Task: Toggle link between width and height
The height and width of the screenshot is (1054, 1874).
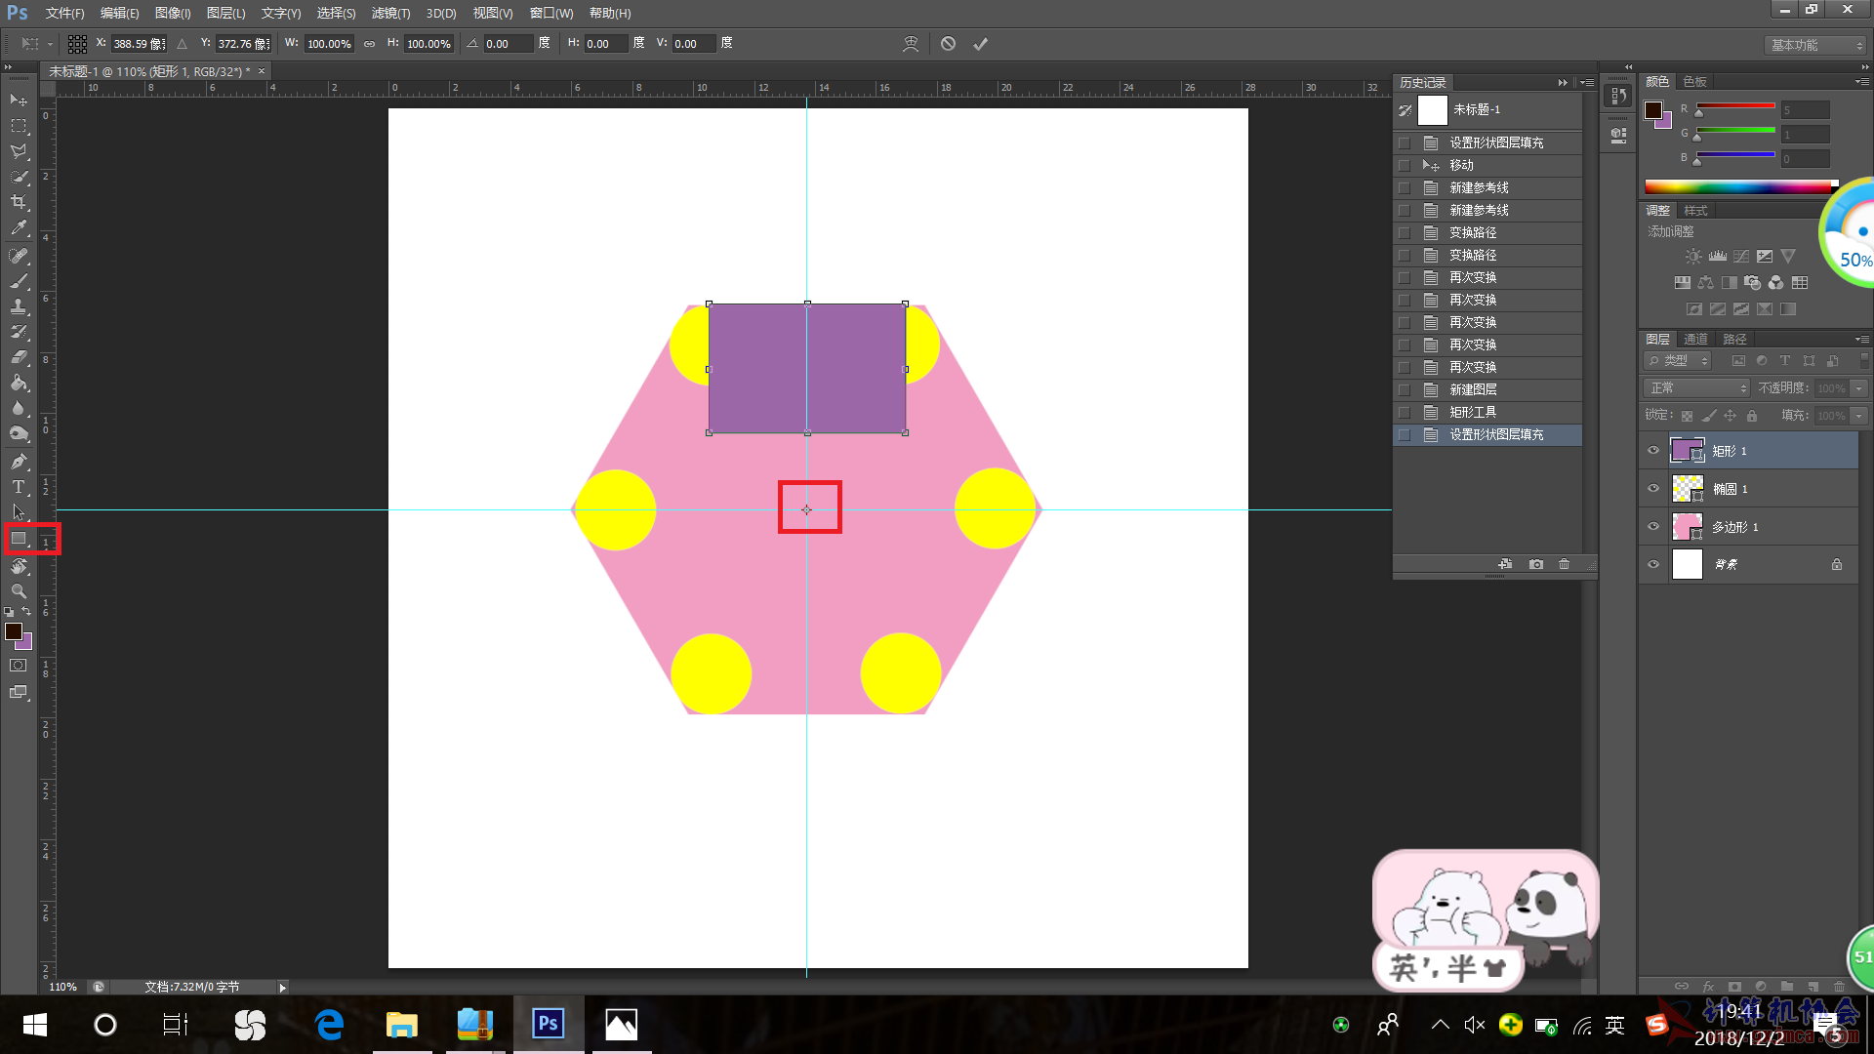Action: tap(369, 44)
